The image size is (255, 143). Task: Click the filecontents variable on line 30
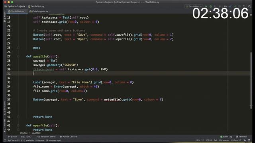pos(43,70)
